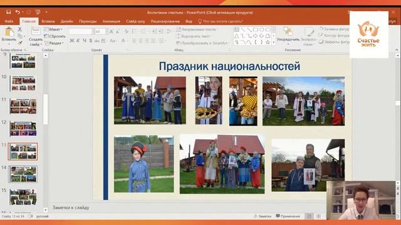Select slide 10 thumbnail in the slide panel
The image size is (401, 225).
click(23, 83)
